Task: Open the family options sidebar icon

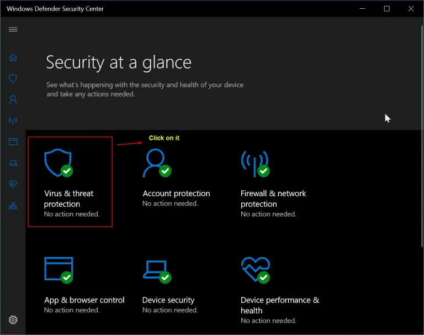Action: coord(13,206)
